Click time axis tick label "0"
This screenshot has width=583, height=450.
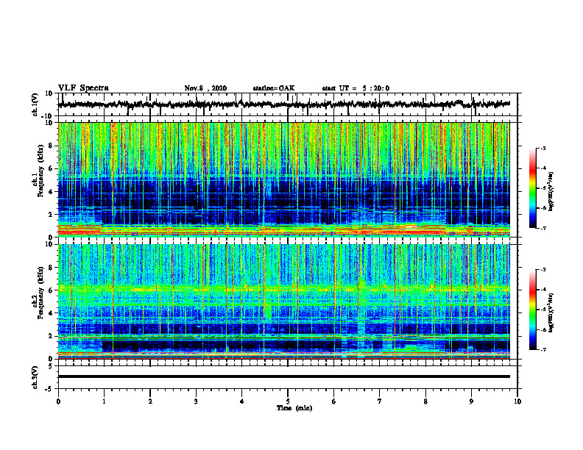[58, 401]
